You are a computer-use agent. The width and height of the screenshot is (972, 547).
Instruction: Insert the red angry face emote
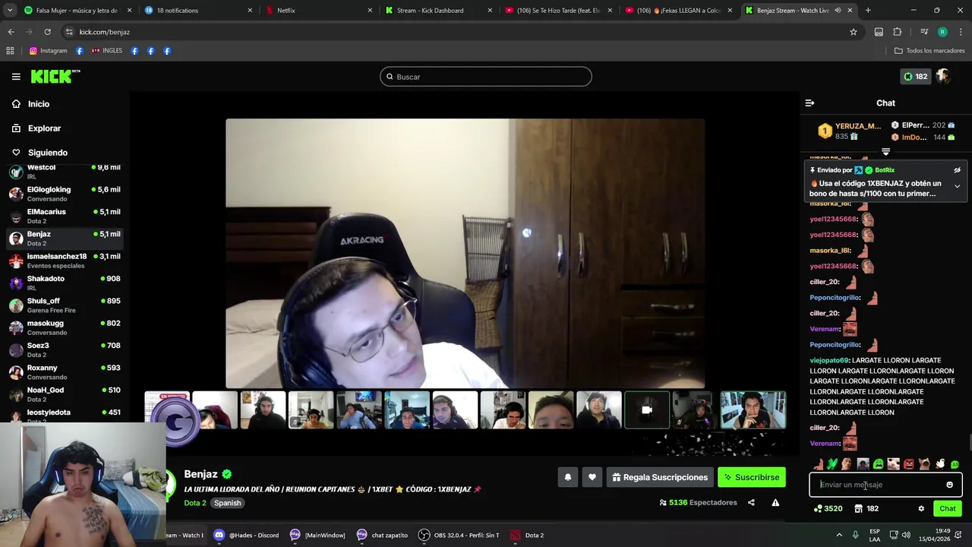click(909, 464)
